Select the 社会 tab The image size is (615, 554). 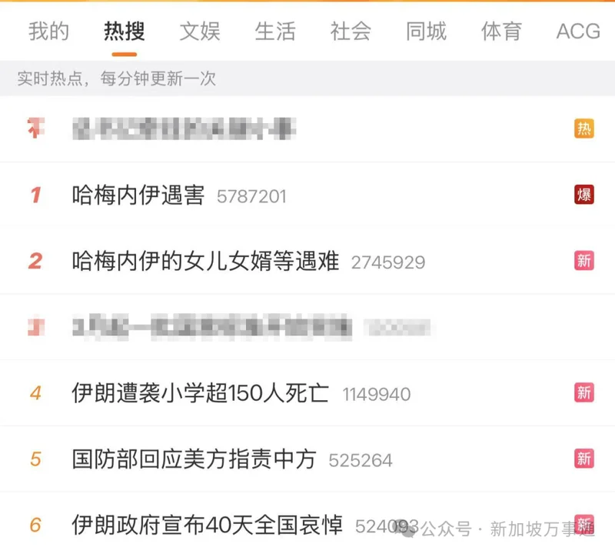(351, 31)
